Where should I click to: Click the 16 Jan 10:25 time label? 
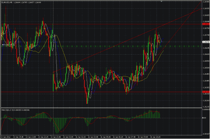click(155, 137)
